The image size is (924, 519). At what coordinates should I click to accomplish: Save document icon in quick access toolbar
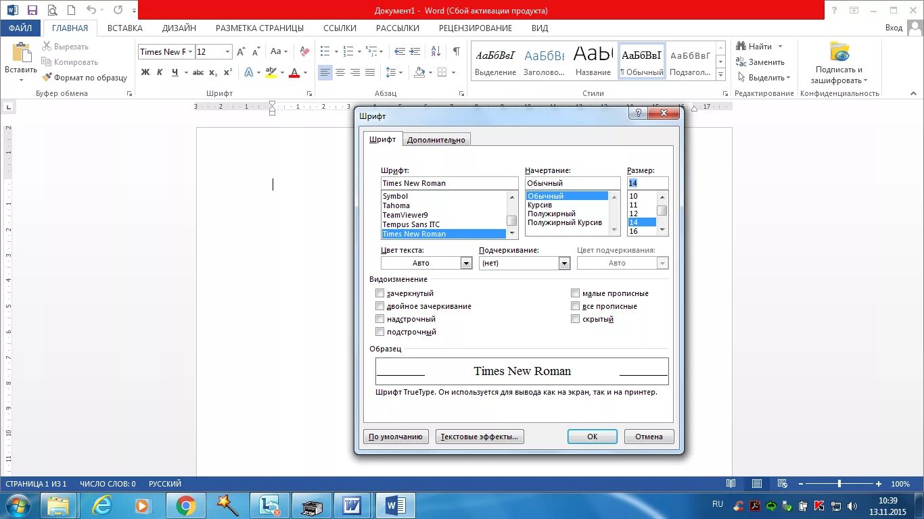(x=32, y=10)
